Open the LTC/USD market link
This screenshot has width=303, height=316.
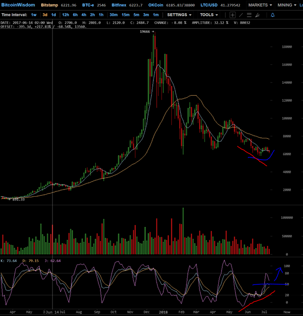click(x=209, y=5)
